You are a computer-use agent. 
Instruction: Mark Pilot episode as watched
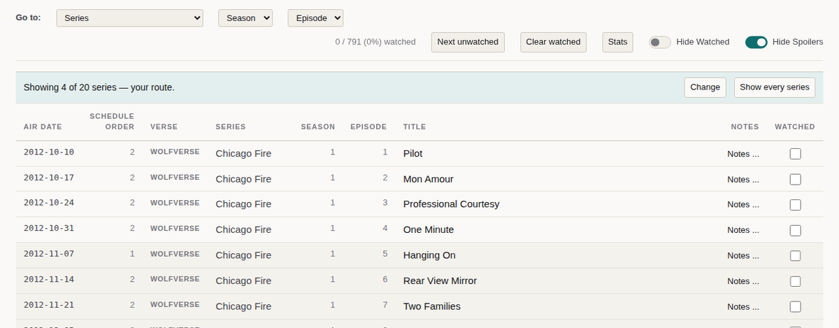(x=795, y=154)
